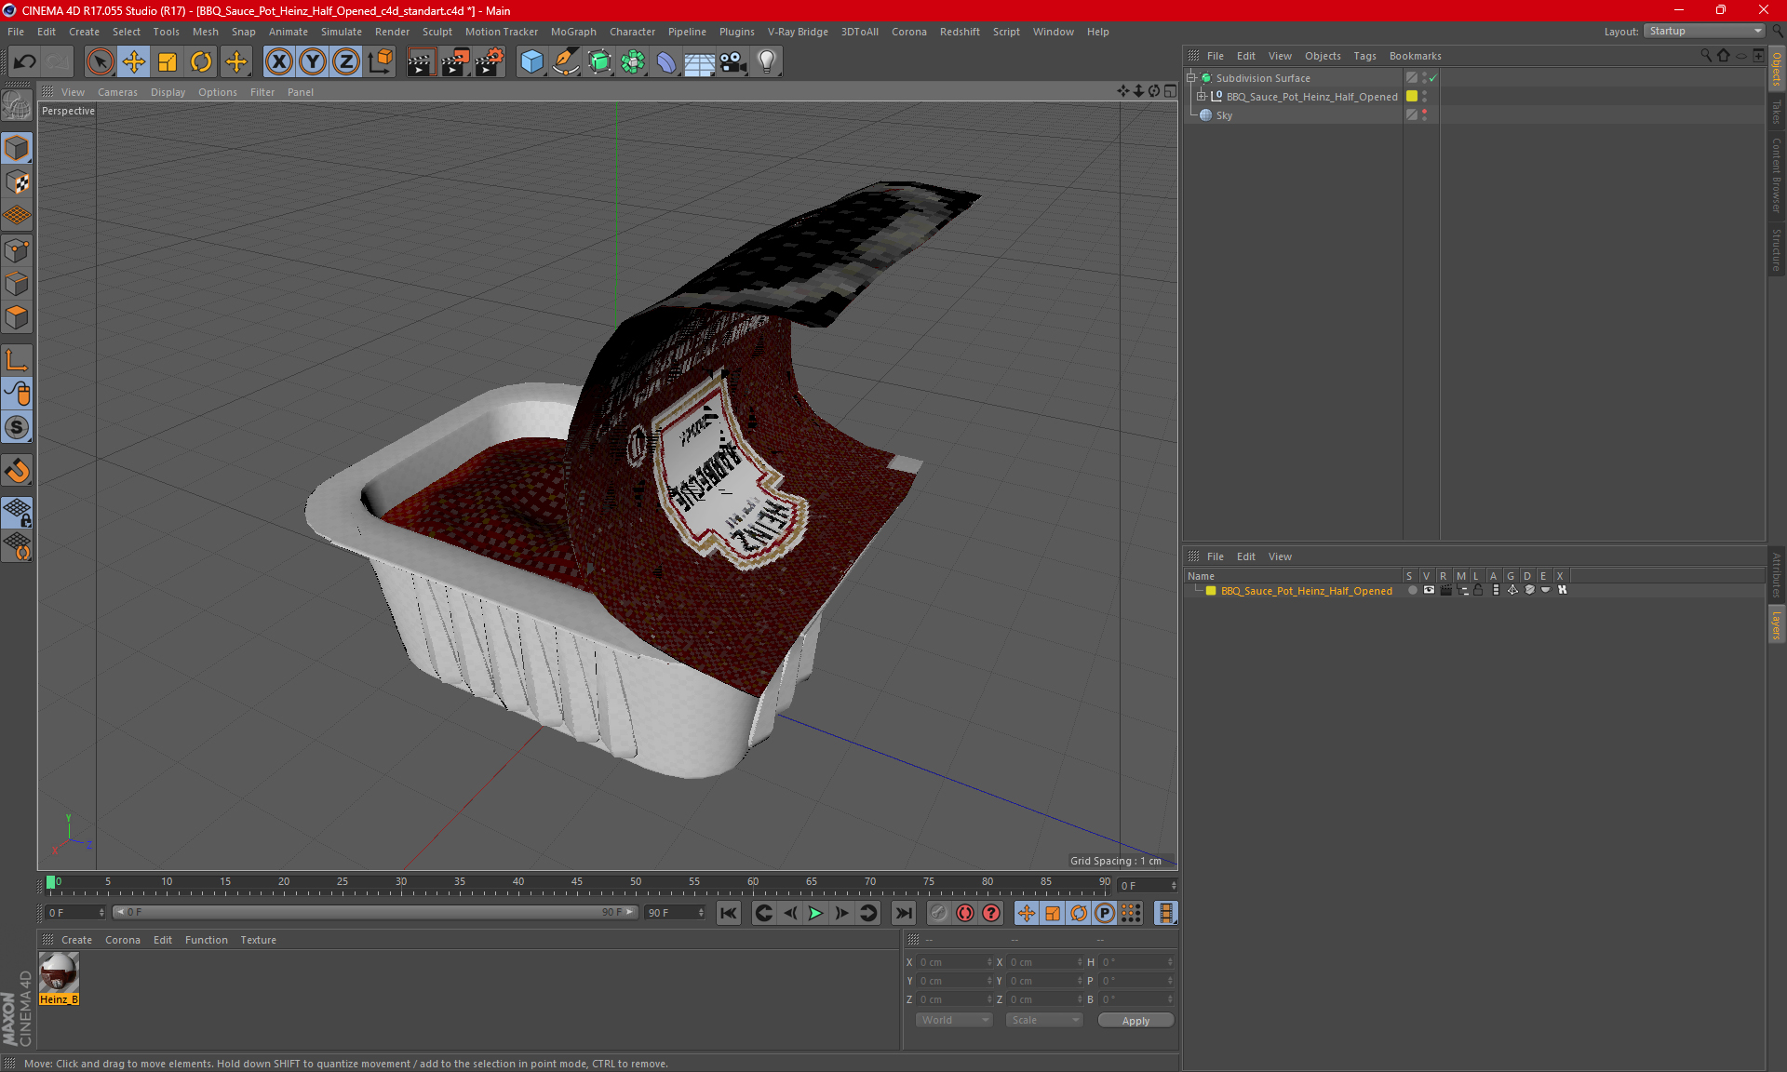
Task: Open viewport Cameras menu
Action: pos(117,92)
